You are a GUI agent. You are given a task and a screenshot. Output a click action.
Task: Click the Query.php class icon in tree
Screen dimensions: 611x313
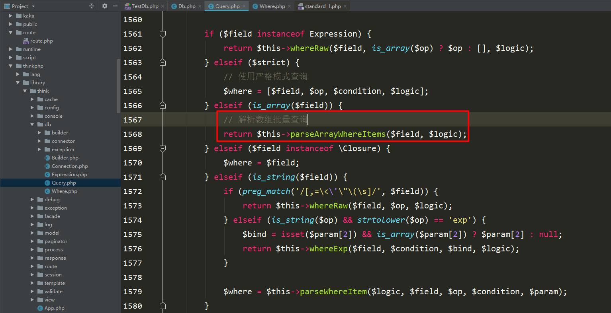pyautogui.click(x=47, y=183)
